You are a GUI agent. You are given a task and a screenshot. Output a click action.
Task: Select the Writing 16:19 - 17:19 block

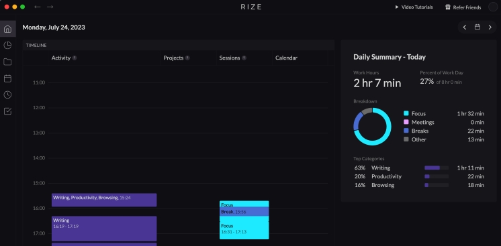pos(104,229)
